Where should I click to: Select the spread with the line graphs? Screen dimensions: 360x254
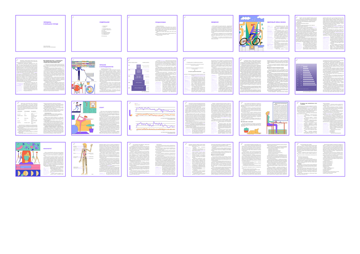point(152,118)
